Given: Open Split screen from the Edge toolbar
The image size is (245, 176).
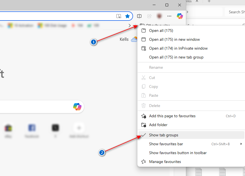Looking at the screenshot, I should tap(139, 16).
